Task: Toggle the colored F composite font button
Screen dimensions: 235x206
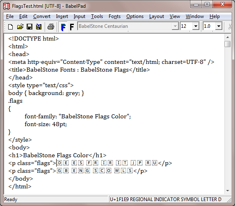Action: [x=63, y=27]
